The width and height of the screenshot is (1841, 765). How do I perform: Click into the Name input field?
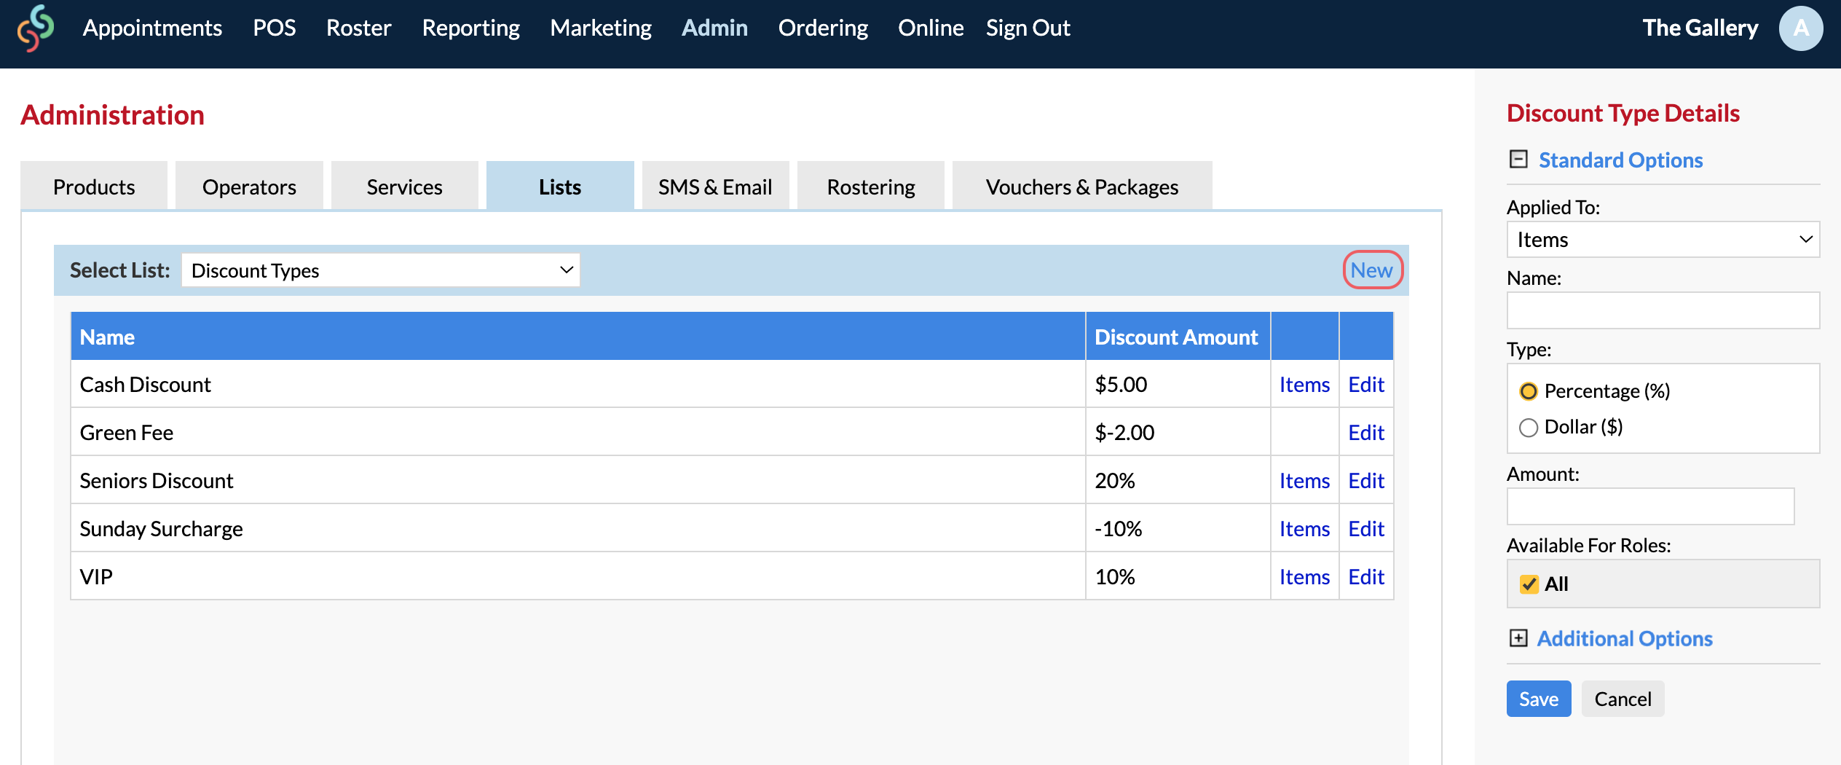1663,310
